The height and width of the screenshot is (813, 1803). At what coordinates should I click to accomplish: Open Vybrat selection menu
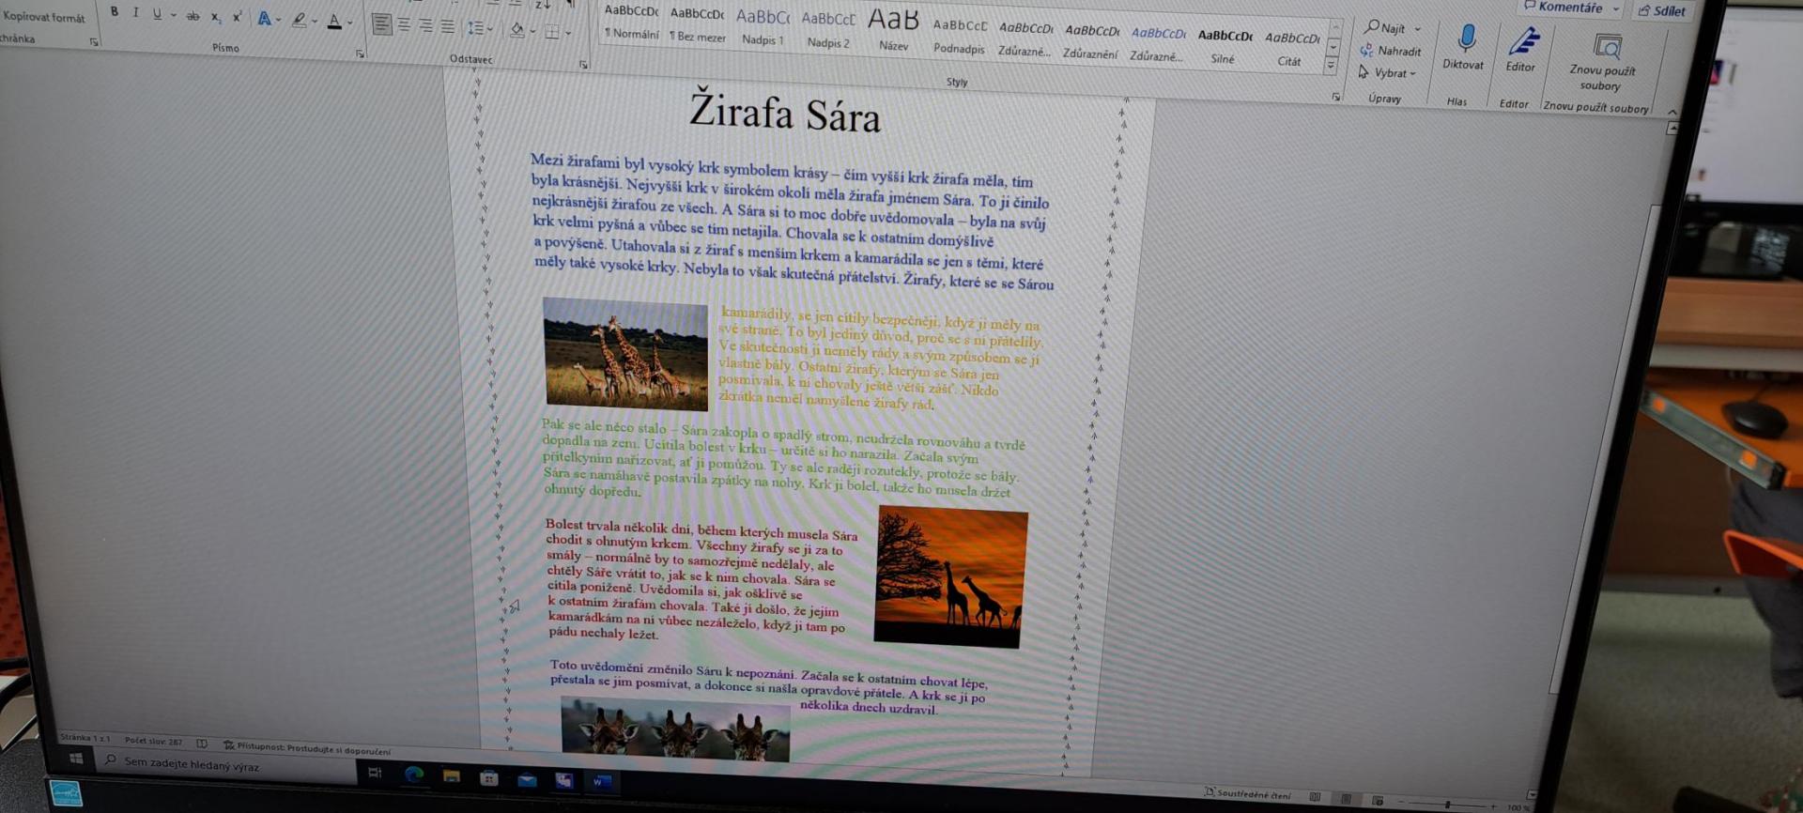[1388, 72]
